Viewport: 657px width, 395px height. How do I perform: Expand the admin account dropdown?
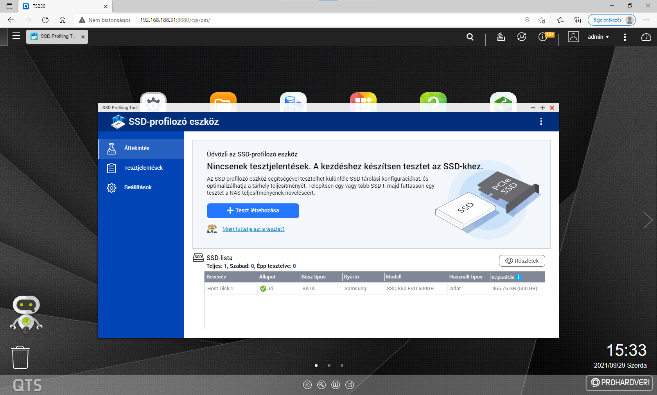[598, 37]
